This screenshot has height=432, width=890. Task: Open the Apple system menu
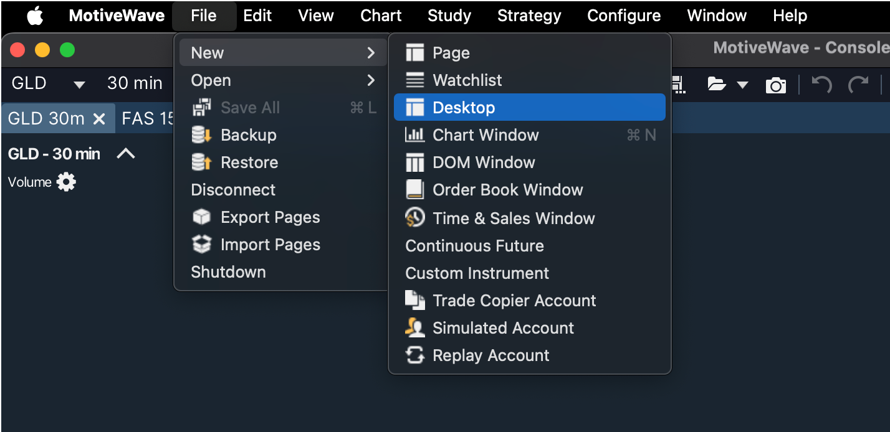pyautogui.click(x=35, y=16)
